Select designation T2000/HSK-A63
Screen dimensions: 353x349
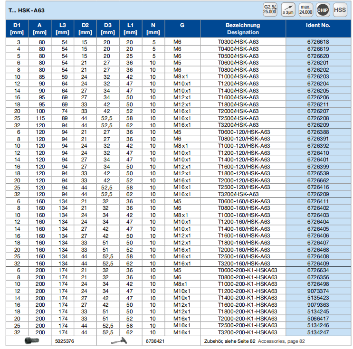tap(238, 111)
